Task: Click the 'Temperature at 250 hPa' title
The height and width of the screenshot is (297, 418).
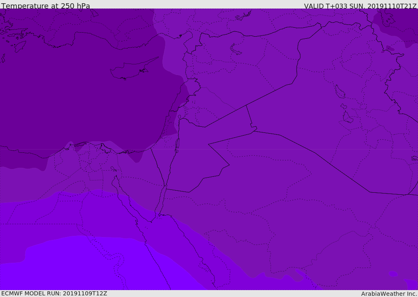Action: pos(45,6)
